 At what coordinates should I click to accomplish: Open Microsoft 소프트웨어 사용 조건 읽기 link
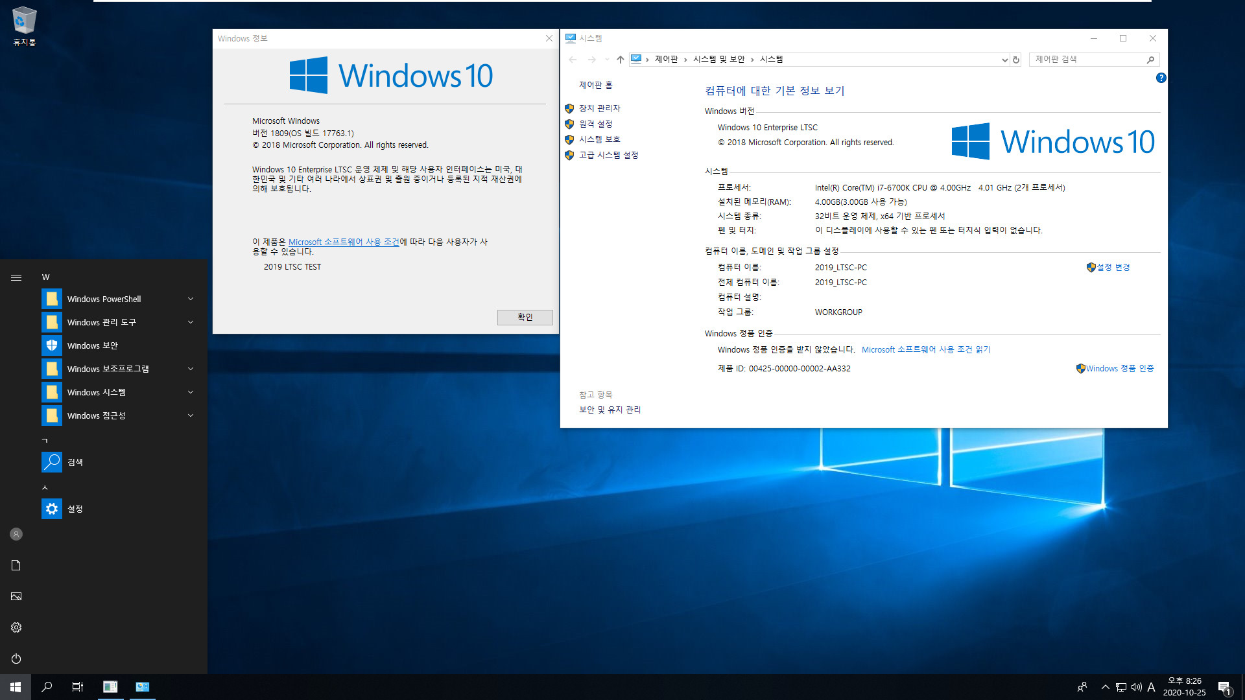pyautogui.click(x=925, y=349)
